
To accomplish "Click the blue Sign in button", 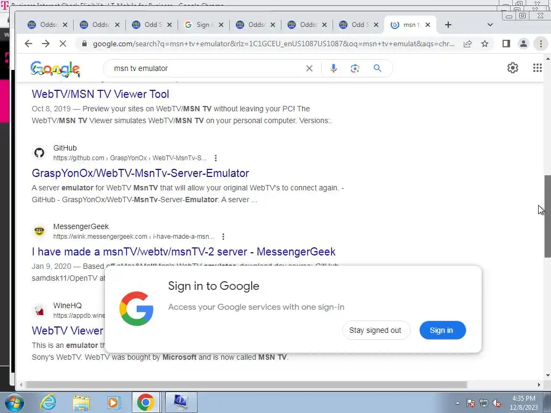I will (442, 330).
